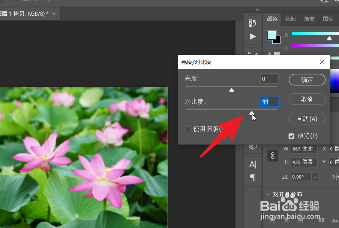Close the 亮度/对比度 dialog
This screenshot has width=339, height=228.
pyautogui.click(x=322, y=62)
